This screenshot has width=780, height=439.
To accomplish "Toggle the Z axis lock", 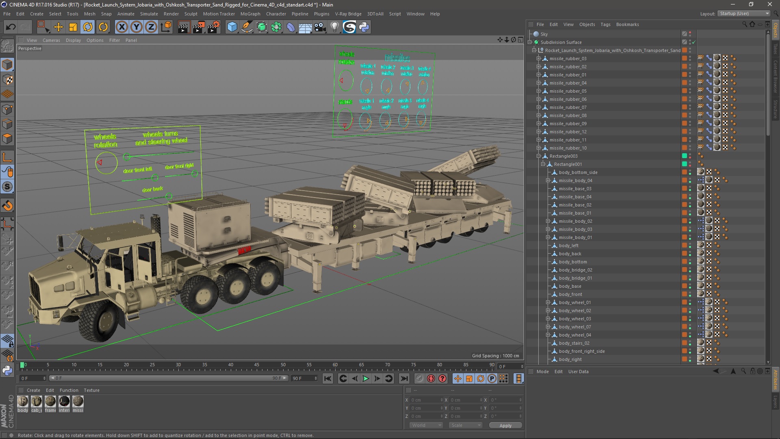I will click(x=151, y=27).
